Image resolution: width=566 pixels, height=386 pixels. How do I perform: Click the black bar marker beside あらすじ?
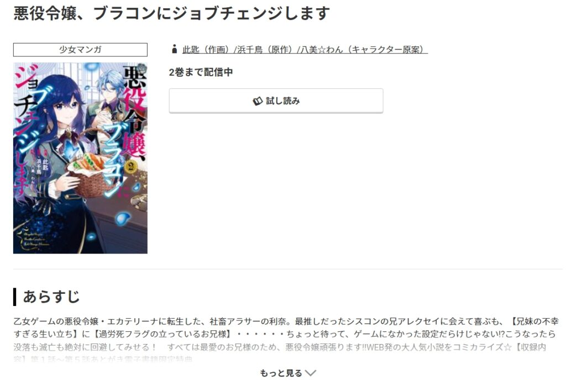(x=15, y=297)
